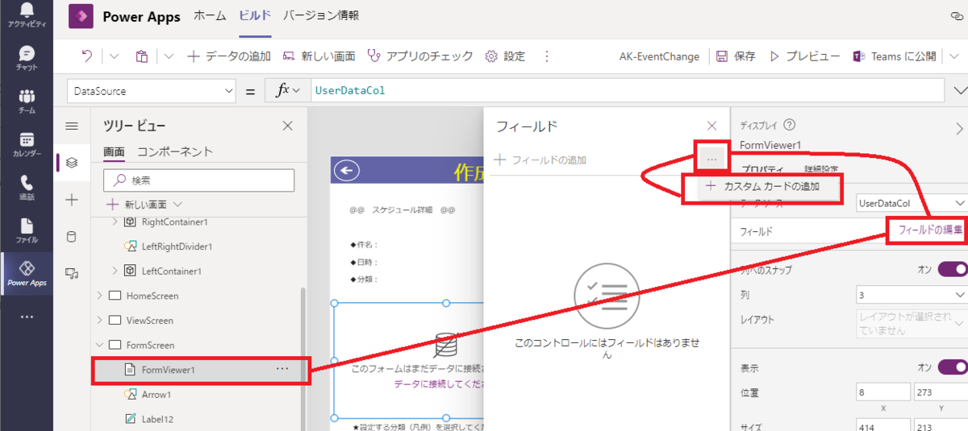Open 設定 from the toolbar
This screenshot has width=968, height=431.
pyautogui.click(x=505, y=56)
